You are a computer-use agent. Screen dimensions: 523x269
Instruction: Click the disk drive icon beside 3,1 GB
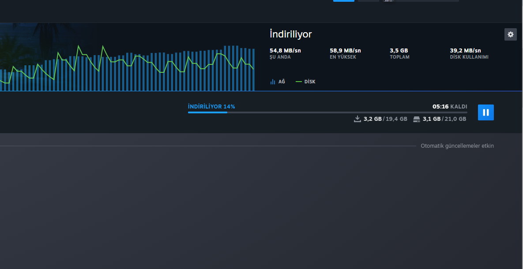(x=416, y=119)
